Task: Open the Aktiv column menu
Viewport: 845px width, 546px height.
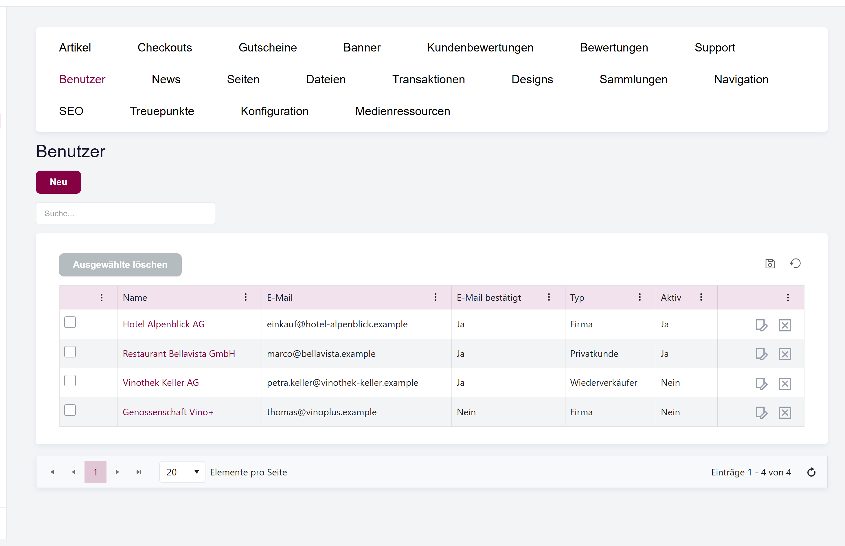Action: tap(701, 297)
